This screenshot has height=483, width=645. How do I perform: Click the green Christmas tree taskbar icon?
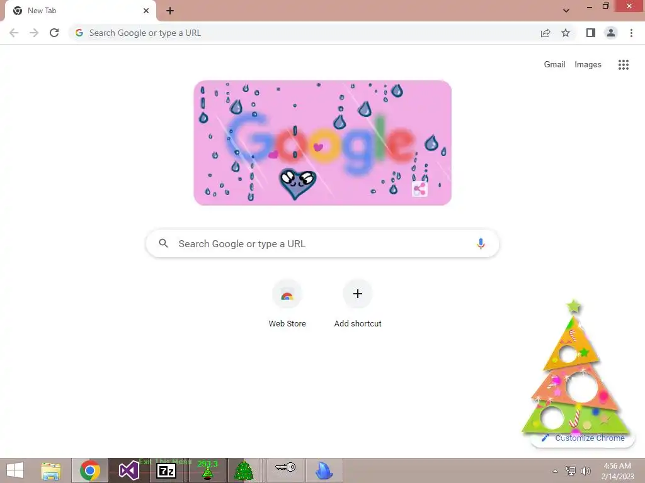coord(244,470)
